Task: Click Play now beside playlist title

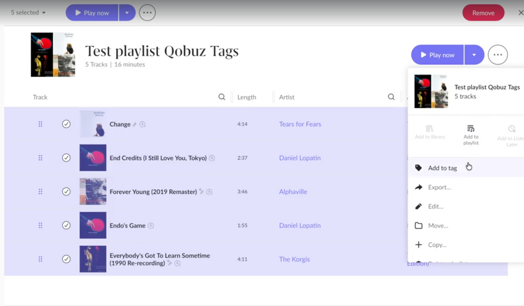Action: [438, 55]
